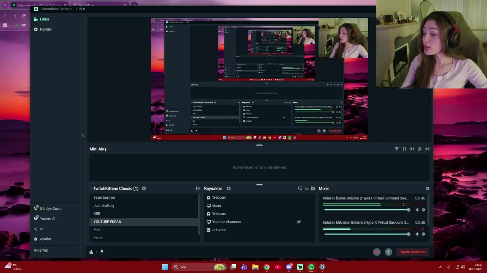The width and height of the screenshot is (487, 273).
Task: Select the Ekran scene
Action: tap(144, 238)
